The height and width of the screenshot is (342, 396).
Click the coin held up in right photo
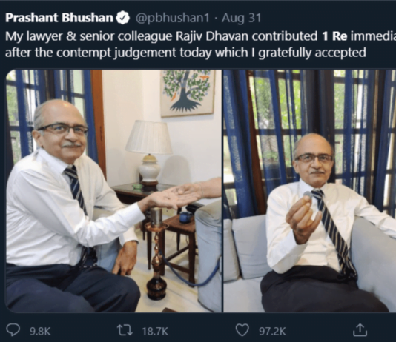[x=308, y=196]
